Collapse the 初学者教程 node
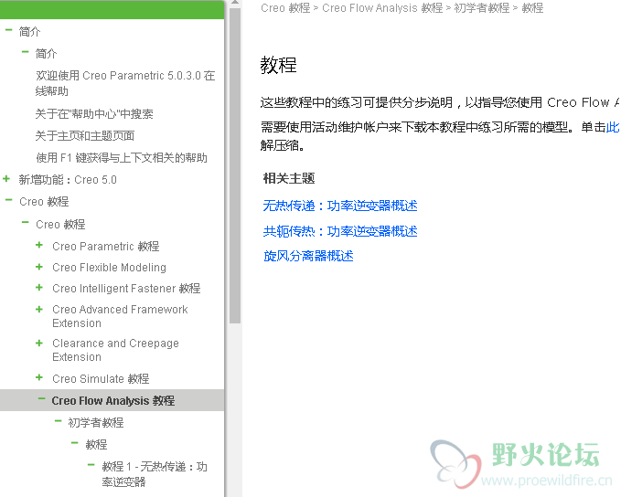621x497 pixels. click(58, 421)
